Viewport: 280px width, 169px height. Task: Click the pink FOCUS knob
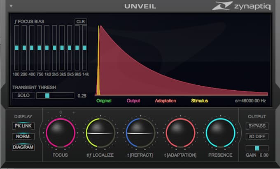point(61,133)
